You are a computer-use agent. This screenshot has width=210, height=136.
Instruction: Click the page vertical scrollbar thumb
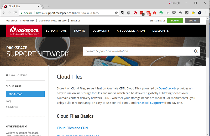[x=208, y=39]
